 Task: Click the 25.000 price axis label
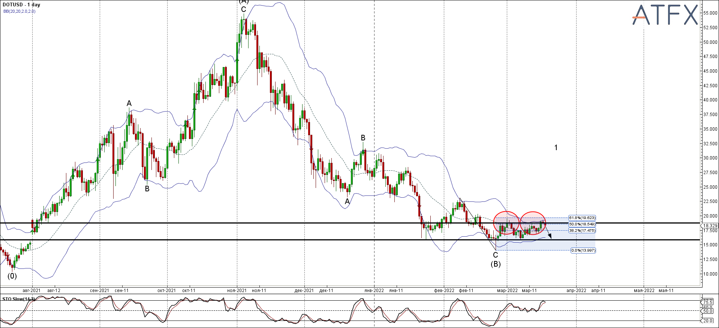pos(710,187)
